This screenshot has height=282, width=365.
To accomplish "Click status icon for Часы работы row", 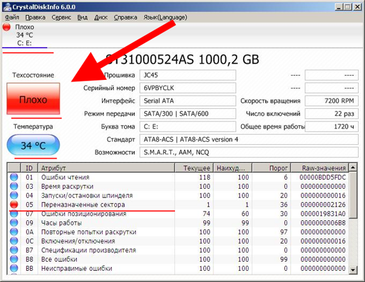I will pos(14,223).
